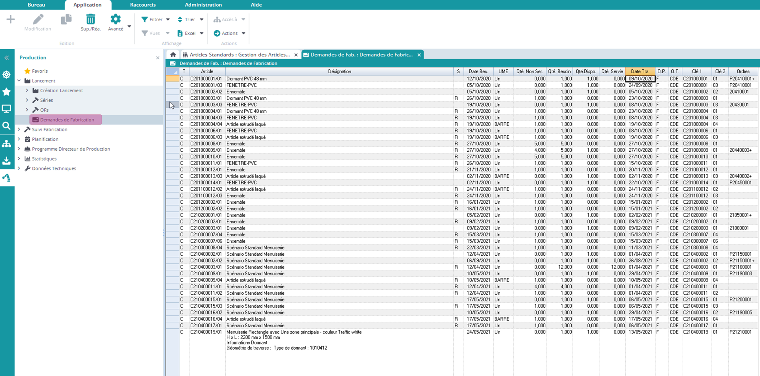The height and width of the screenshot is (376, 760).
Task: Open the Filtrer dropdown arrow
Action: [168, 20]
